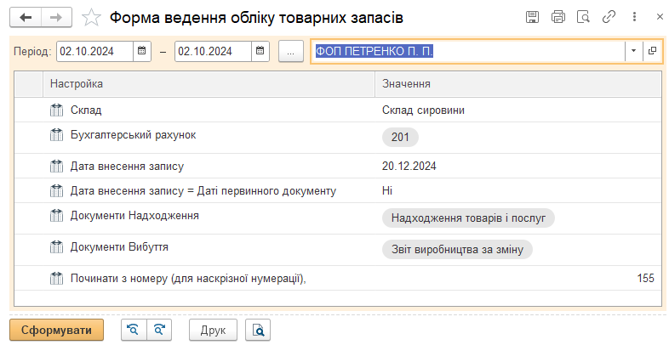Open the header print preview icon

pyautogui.click(x=583, y=17)
